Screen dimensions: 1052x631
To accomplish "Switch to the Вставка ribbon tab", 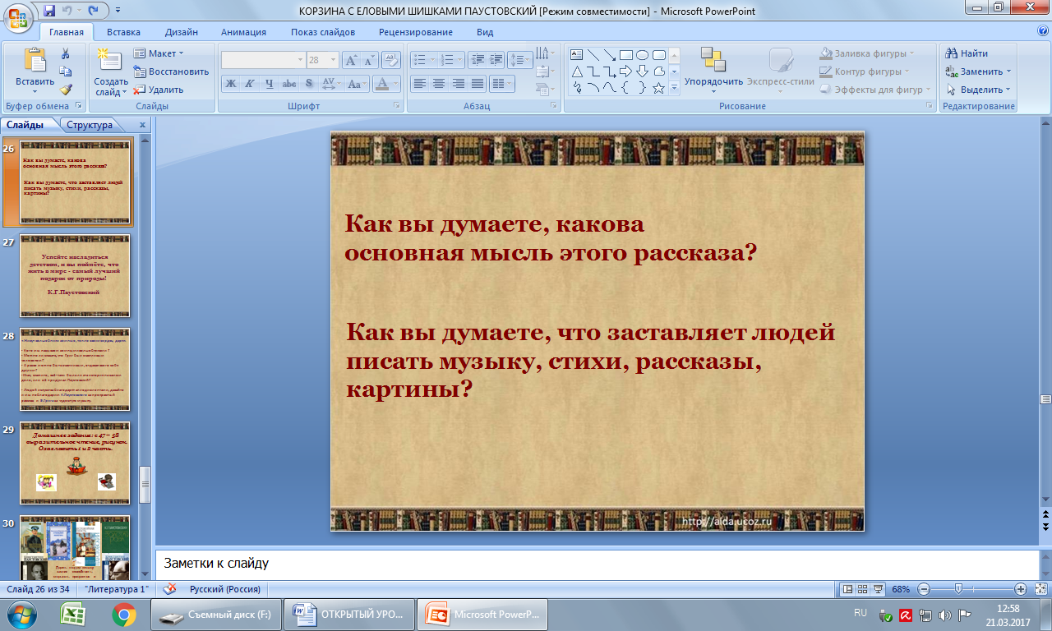I will click(x=123, y=32).
